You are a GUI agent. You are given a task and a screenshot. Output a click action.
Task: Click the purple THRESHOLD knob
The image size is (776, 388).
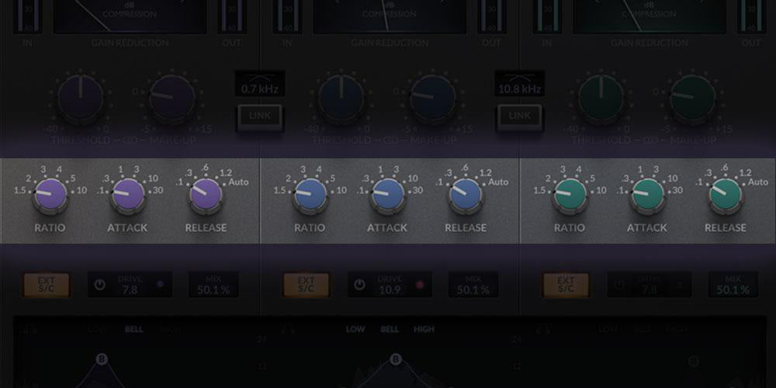(x=81, y=98)
